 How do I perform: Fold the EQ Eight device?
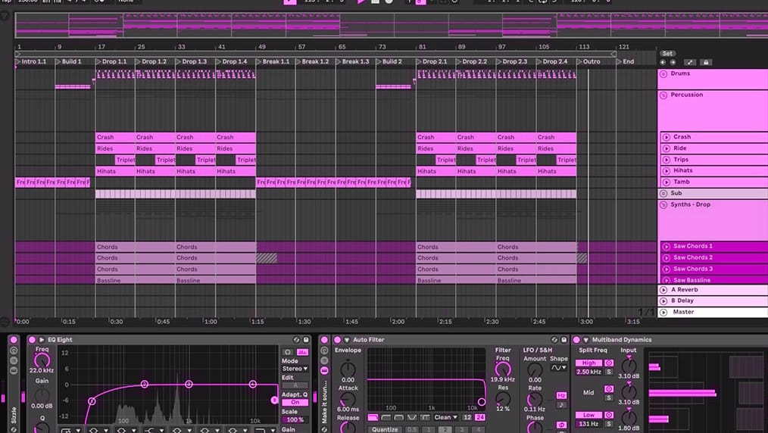(42, 340)
